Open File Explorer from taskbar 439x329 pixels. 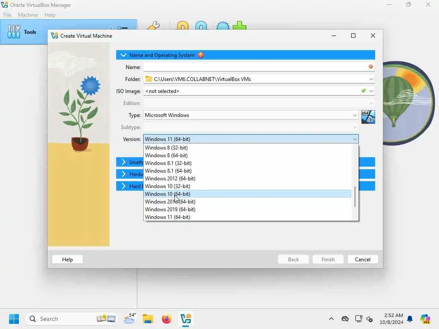(147, 319)
